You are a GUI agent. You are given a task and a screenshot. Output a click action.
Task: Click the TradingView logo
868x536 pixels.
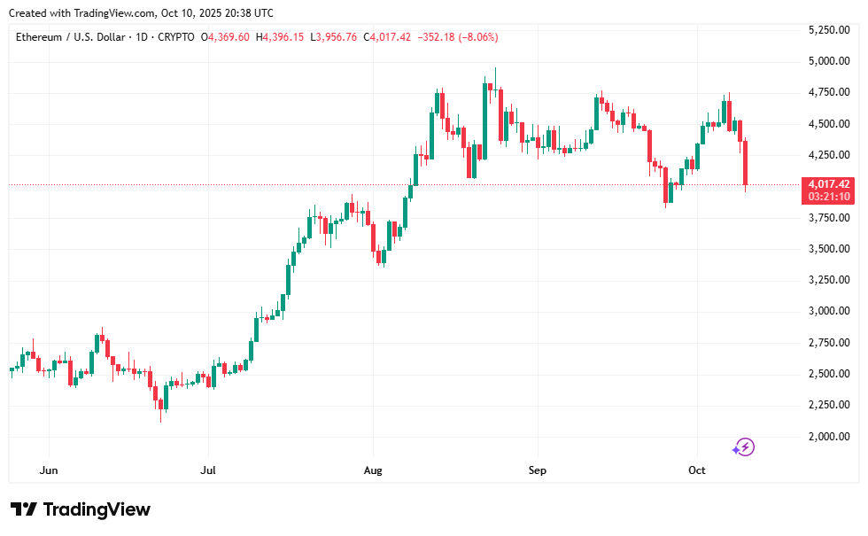[x=81, y=509]
